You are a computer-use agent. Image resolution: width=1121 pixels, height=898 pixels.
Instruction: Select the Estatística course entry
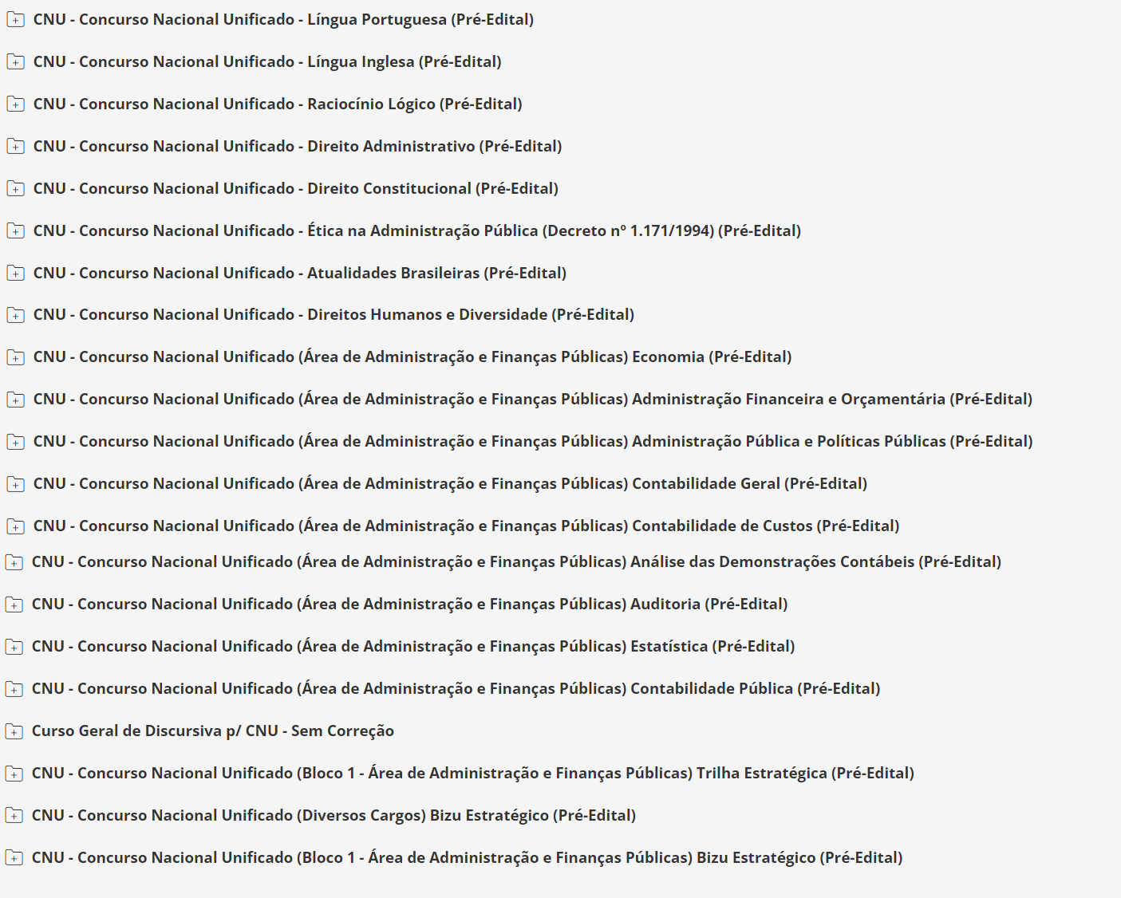pyautogui.click(x=413, y=646)
